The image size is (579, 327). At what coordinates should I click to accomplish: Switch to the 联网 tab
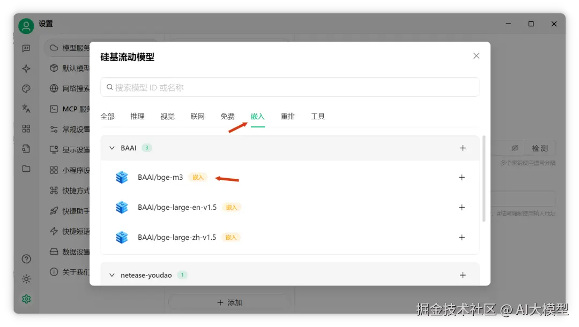pos(197,117)
